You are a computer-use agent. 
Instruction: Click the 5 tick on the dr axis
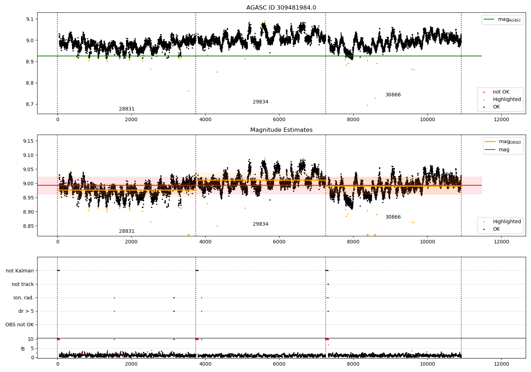(x=33, y=348)
